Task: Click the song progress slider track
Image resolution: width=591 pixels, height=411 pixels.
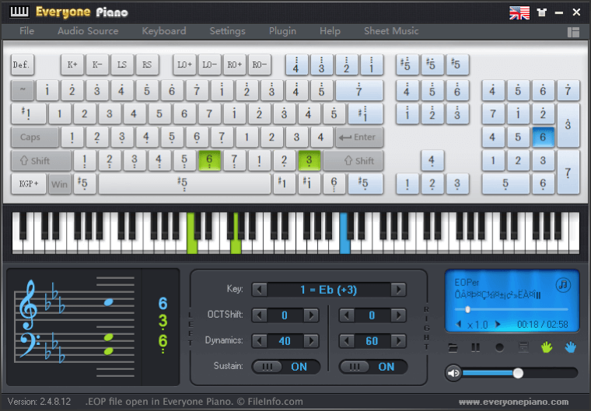Action: click(x=513, y=310)
